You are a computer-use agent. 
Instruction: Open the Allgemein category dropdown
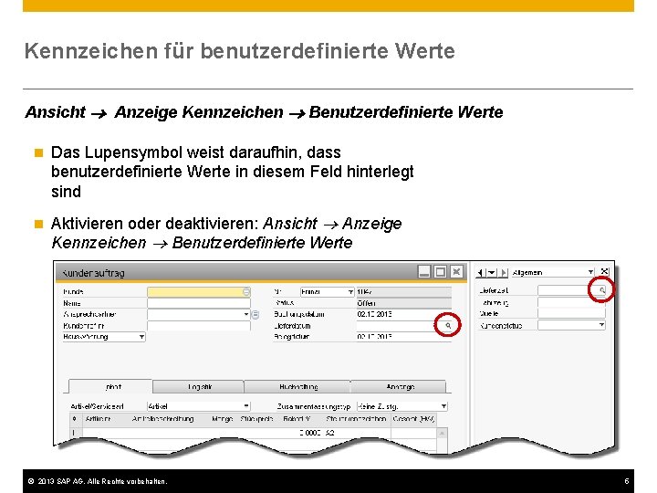click(590, 272)
